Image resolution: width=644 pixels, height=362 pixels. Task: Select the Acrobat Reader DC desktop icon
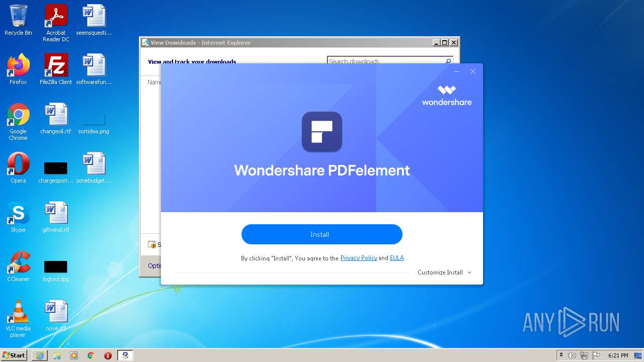coord(56,23)
